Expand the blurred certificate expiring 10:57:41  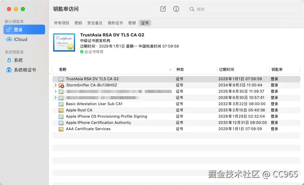55,98
